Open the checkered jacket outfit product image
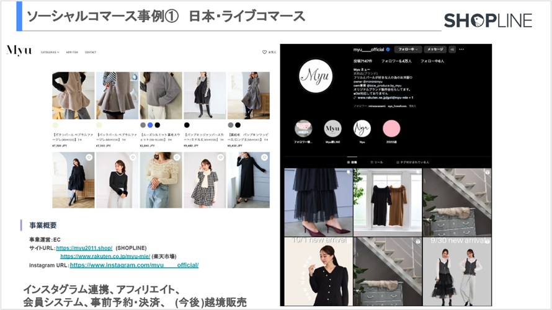Image resolution: width=552 pixels, height=310 pixels. [x=205, y=180]
